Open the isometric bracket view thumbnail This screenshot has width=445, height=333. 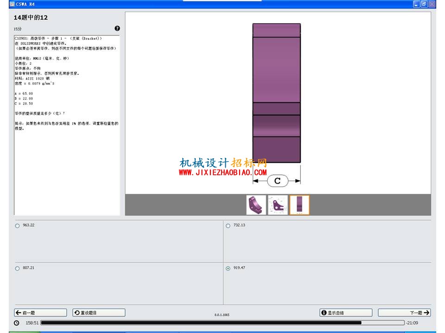[x=256, y=205]
